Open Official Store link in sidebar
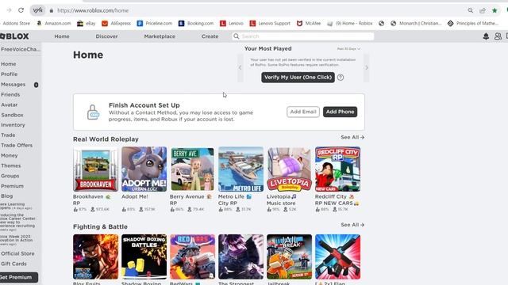The width and height of the screenshot is (508, 285). (17, 253)
